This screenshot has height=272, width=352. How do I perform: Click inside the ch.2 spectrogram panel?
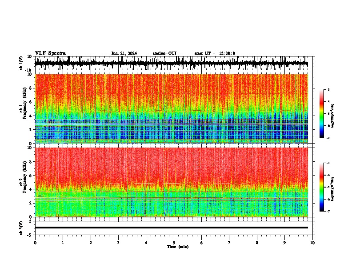point(172,182)
